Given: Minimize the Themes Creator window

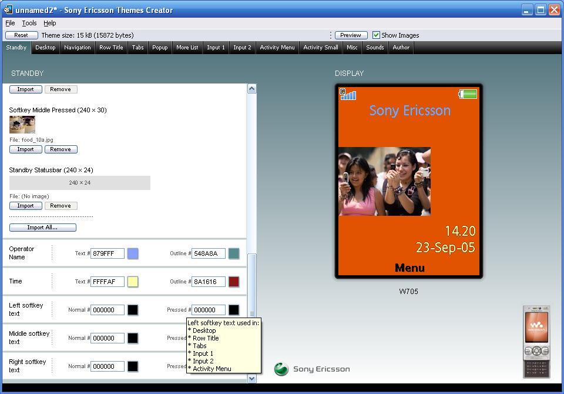Looking at the screenshot, I should (x=527, y=10).
